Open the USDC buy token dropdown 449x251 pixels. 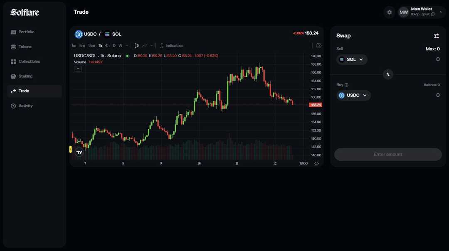(353, 95)
